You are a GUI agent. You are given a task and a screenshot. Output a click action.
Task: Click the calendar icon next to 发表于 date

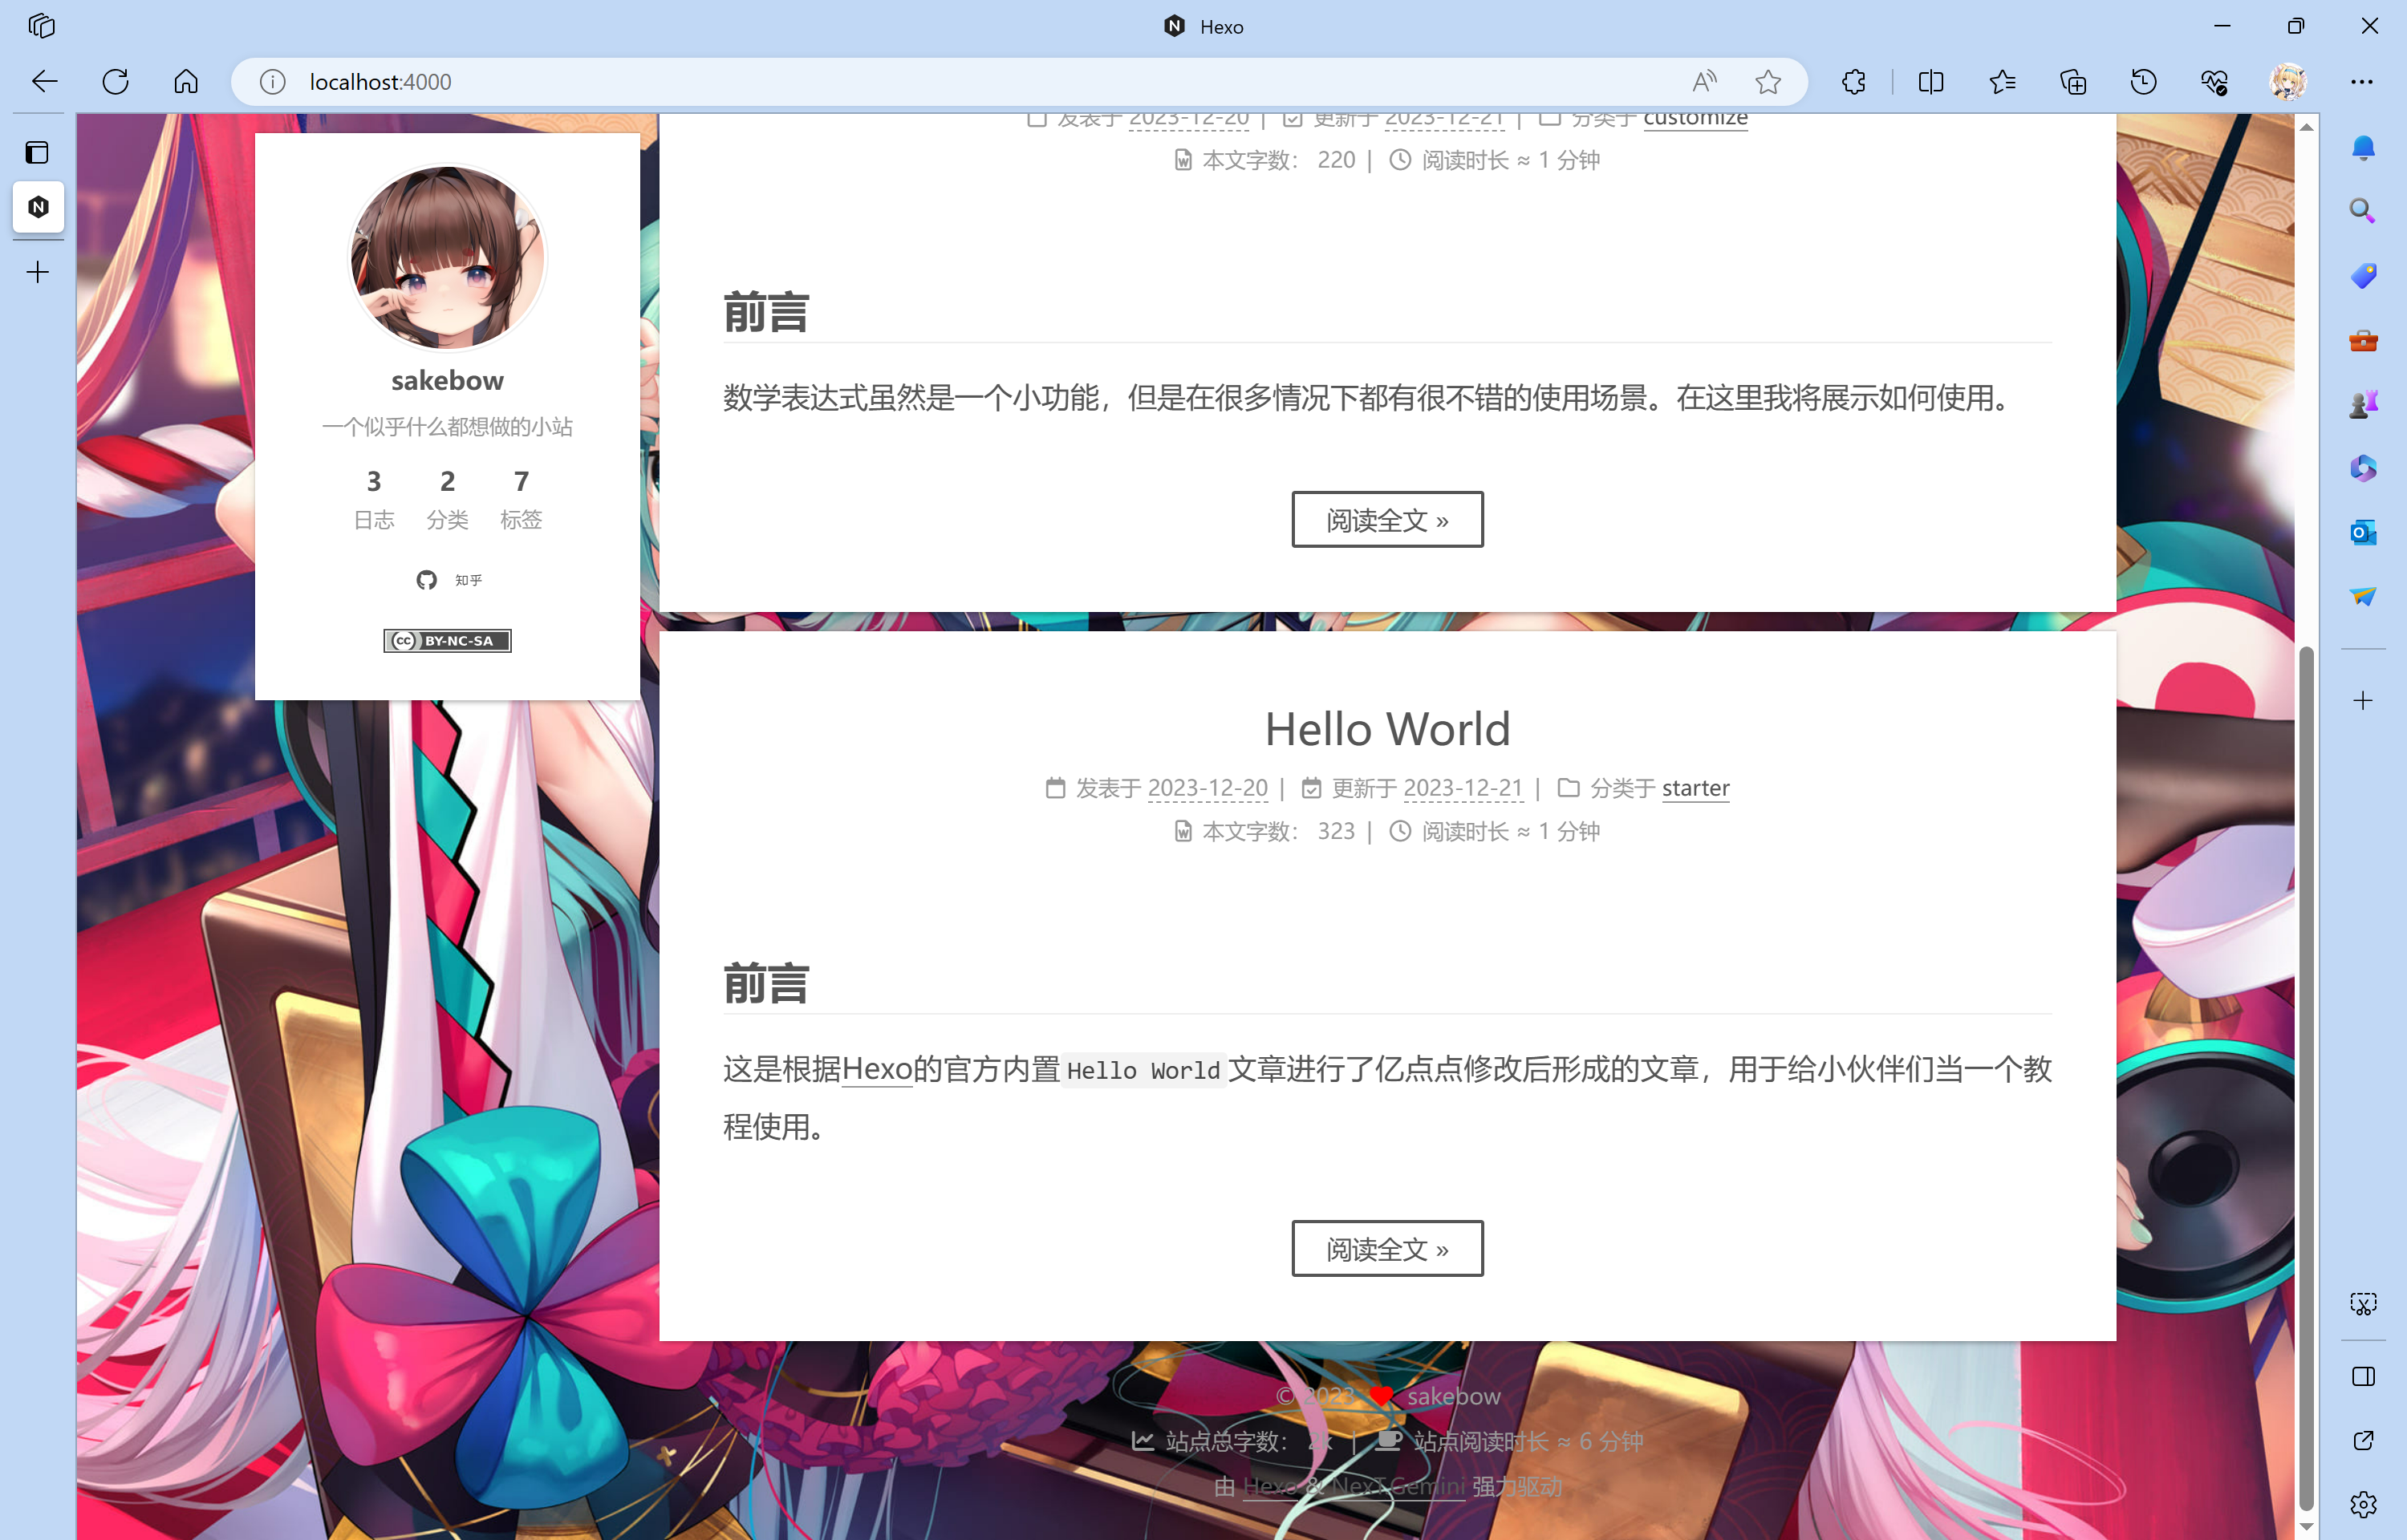[1056, 788]
